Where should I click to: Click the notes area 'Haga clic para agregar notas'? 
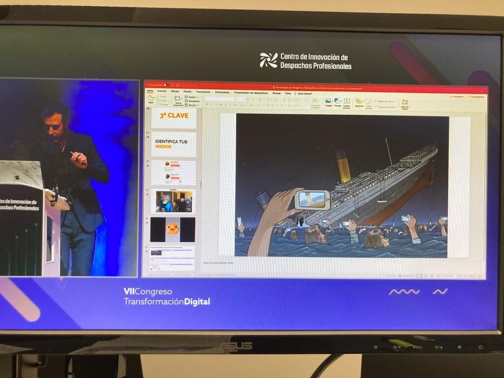tap(218, 263)
